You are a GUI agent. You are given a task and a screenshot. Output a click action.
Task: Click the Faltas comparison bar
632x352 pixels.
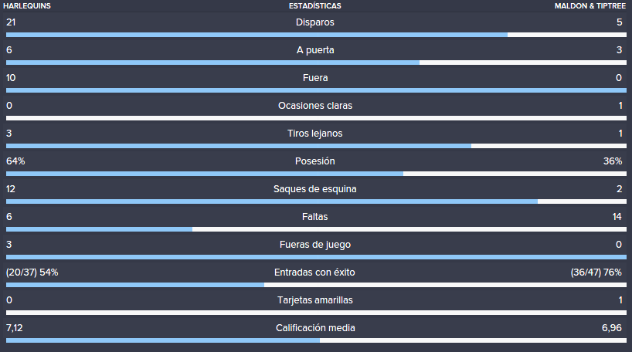tap(316, 229)
